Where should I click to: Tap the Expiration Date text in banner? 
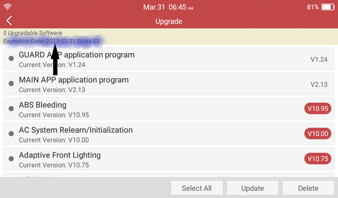click(x=51, y=41)
